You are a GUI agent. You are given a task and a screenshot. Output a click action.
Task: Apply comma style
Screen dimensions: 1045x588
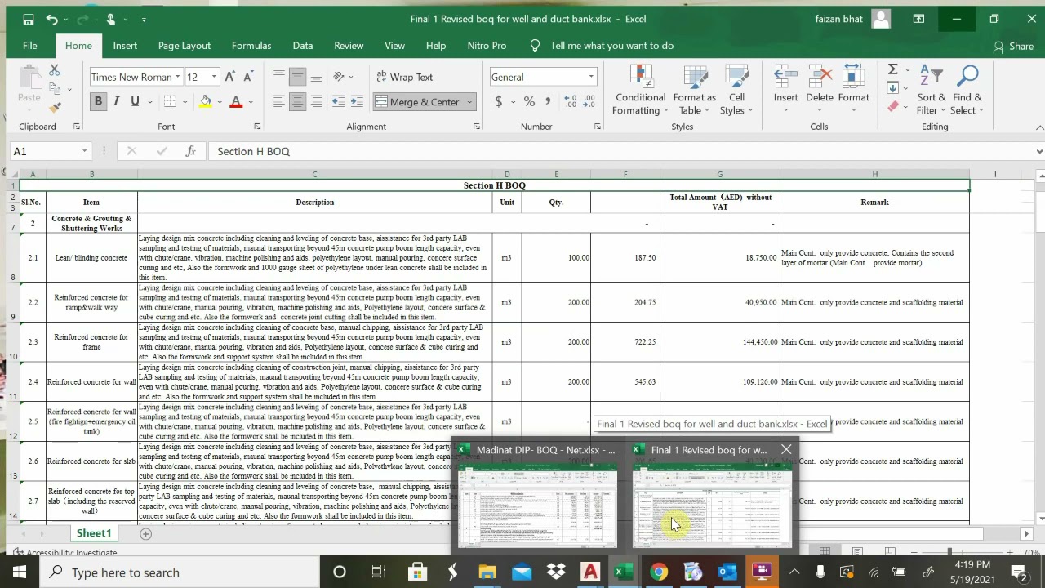click(548, 101)
